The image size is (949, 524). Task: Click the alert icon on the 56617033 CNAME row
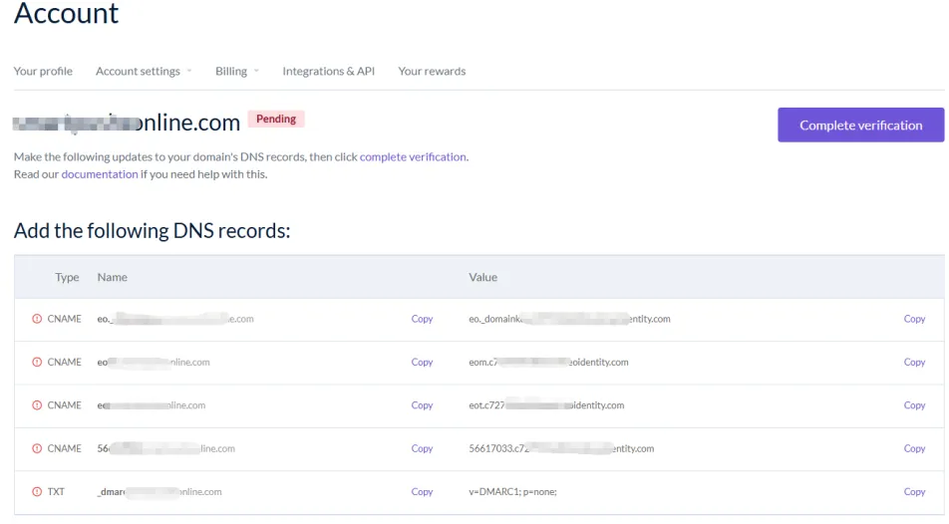(x=37, y=448)
